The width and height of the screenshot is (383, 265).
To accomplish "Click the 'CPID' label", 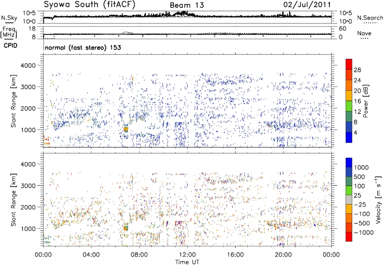I will (x=11, y=45).
